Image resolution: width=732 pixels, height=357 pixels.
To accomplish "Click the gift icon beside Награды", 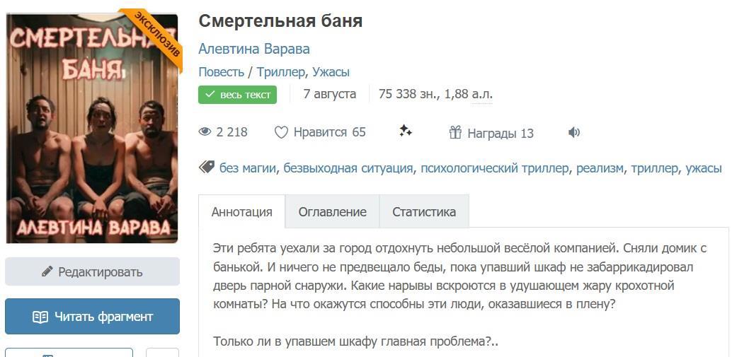I will [x=455, y=132].
